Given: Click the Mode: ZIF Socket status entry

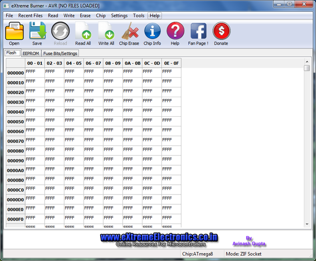Looking at the screenshot, I should (244, 254).
